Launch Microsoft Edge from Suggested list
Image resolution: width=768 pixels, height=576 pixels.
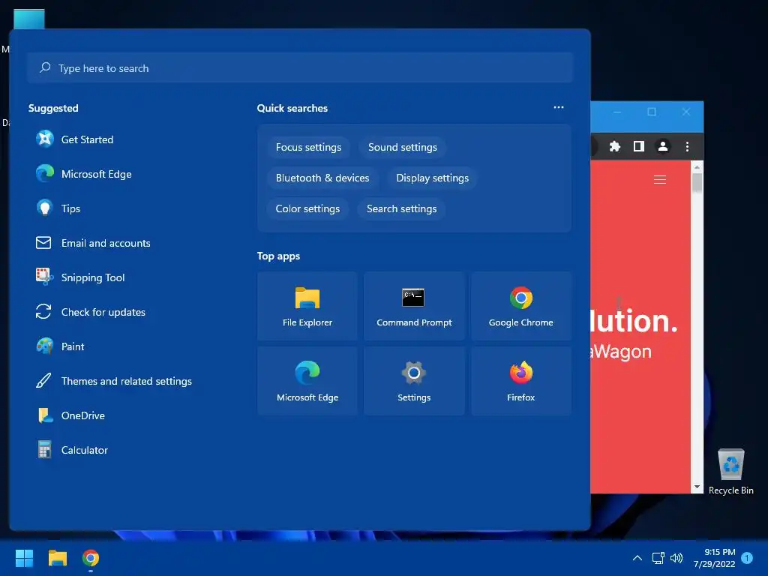click(x=83, y=174)
